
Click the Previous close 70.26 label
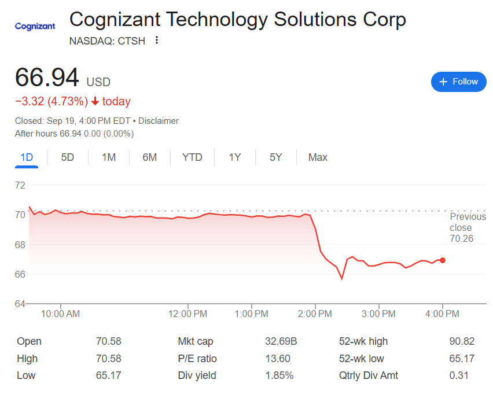coord(468,227)
